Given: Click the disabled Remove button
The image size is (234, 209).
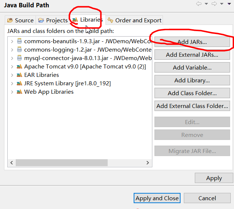Looking at the screenshot, I should (192, 135).
